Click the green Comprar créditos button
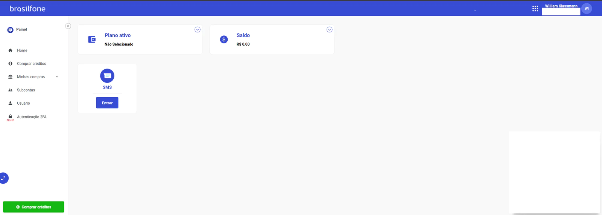Screen dimensions: 602x215 click(x=33, y=207)
